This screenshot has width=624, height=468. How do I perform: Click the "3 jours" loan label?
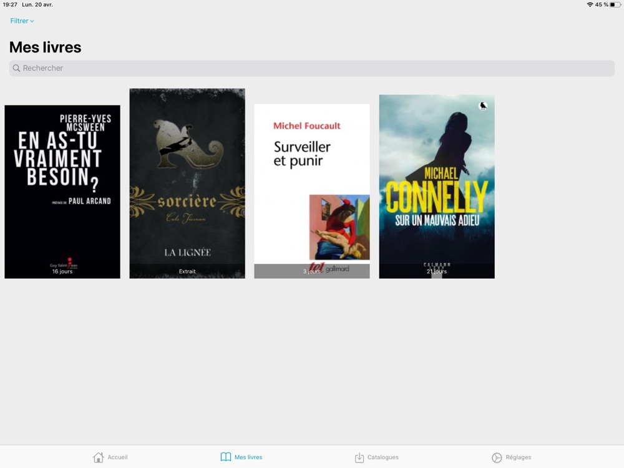[311, 271]
